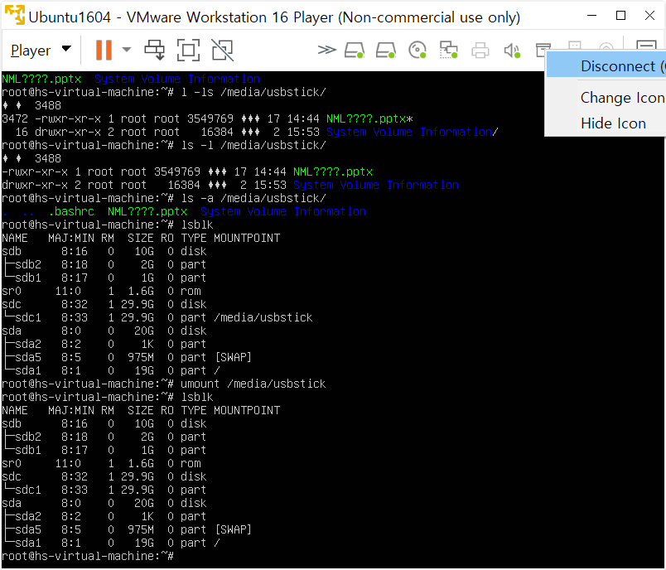Viewport: 666px width, 570px height.
Task: Click the 'l -ls /media/usbstick/' command
Action: tap(253, 92)
